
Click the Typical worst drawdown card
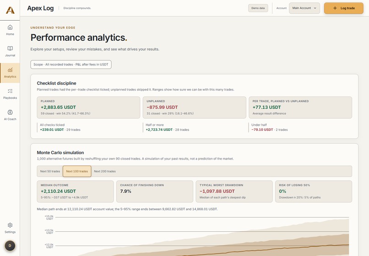pyautogui.click(x=234, y=192)
